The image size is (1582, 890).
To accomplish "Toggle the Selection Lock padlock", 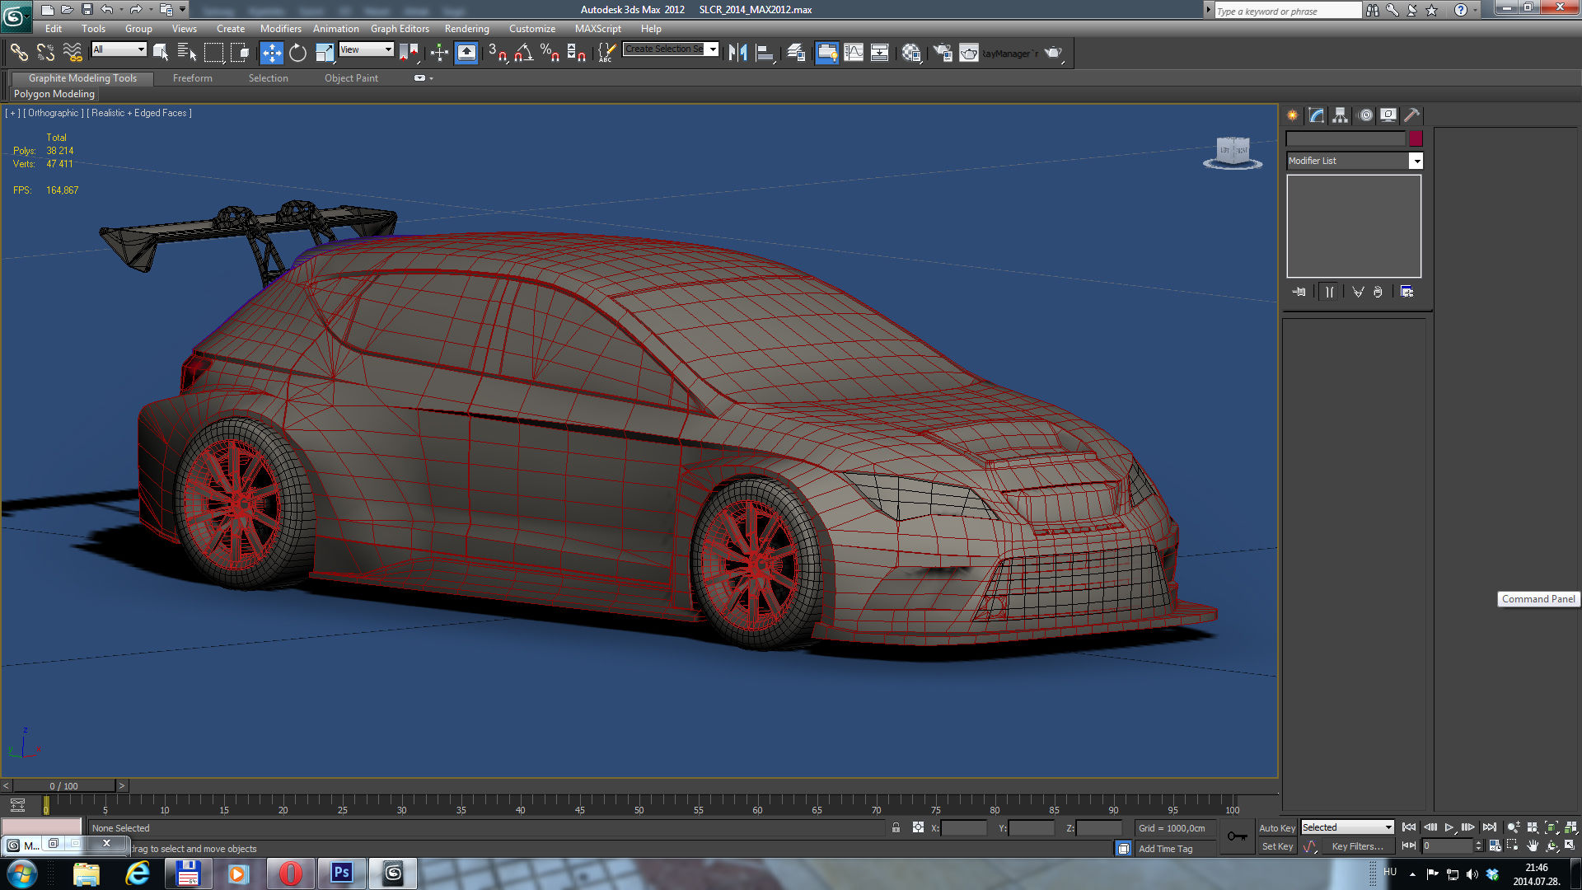I will [x=896, y=828].
